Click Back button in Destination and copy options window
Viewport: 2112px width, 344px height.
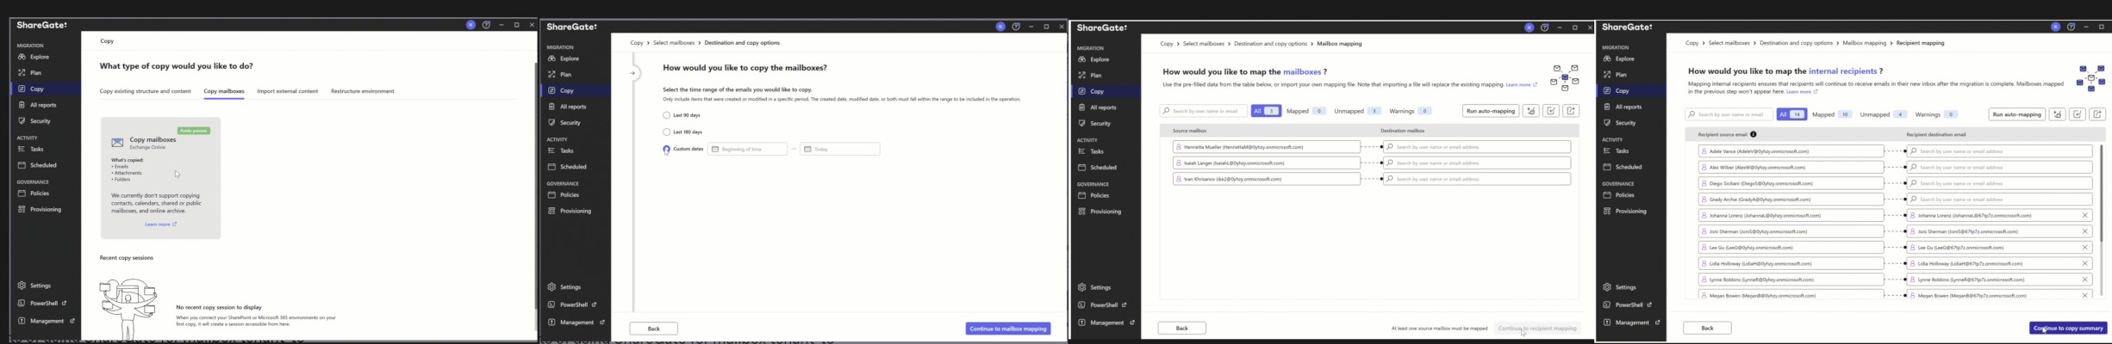[x=653, y=329]
